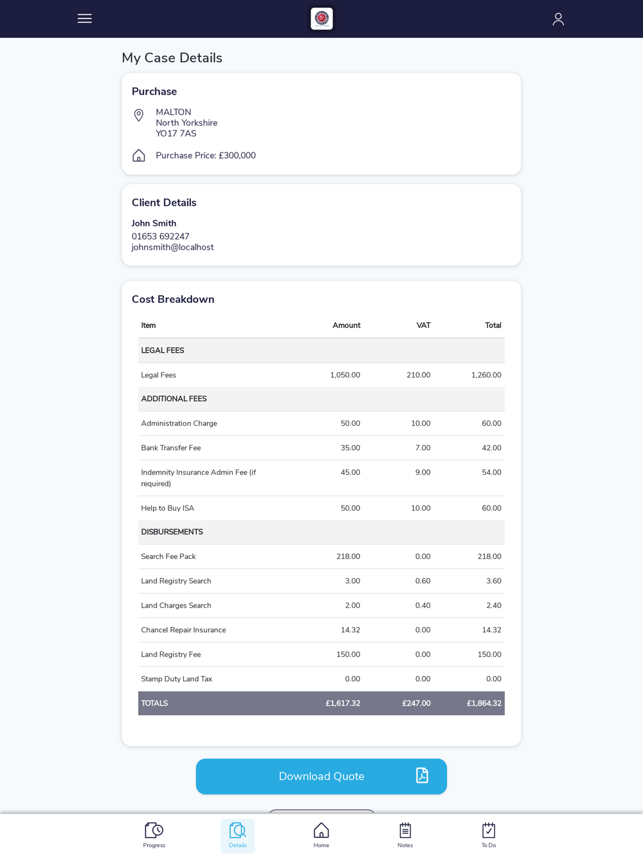Click Indemnity Insurance Admin Fee item
Screen dimensions: 643x858
199,478
